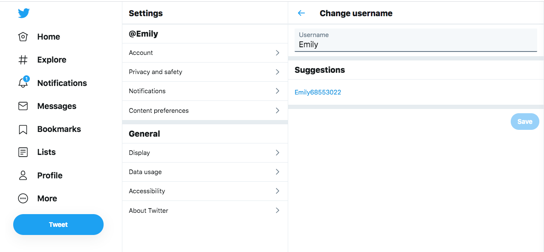
Task: Choose the suggested username Emily68553022
Action: click(x=318, y=92)
